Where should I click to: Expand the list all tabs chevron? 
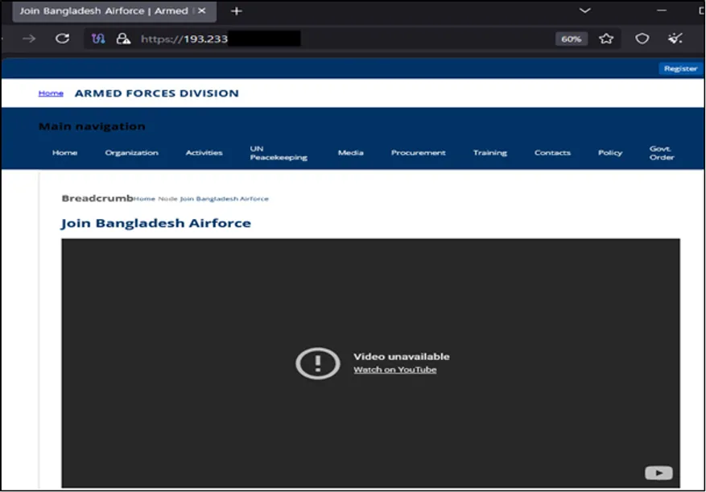pyautogui.click(x=585, y=10)
